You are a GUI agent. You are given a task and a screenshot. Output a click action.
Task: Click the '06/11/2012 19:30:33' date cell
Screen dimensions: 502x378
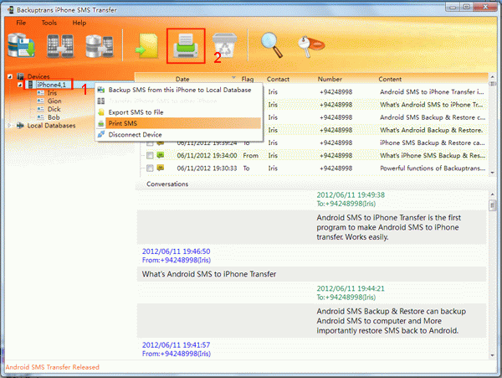[x=207, y=168]
